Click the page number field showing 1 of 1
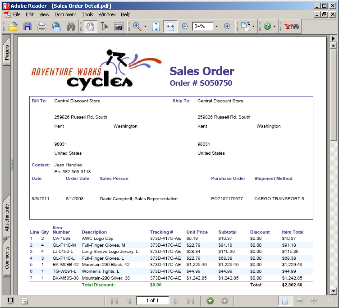339x308 pixels. [152, 300]
